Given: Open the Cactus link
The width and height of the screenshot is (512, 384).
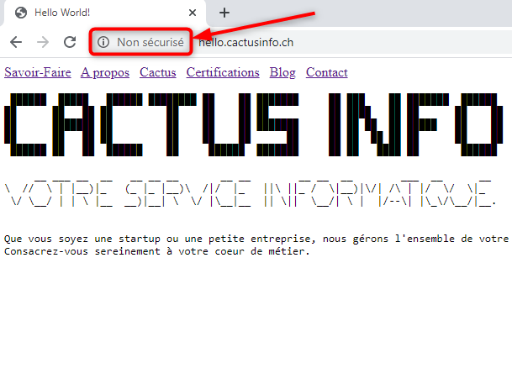Looking at the screenshot, I should pos(158,72).
